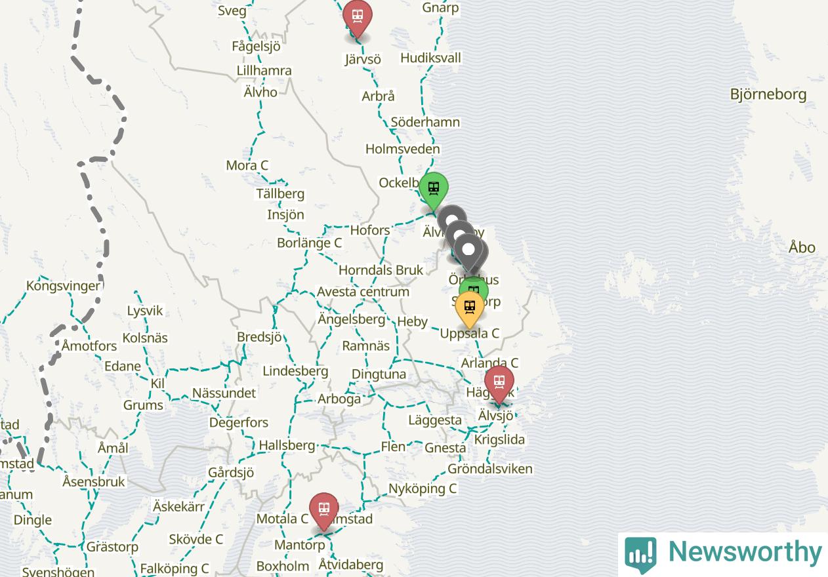The height and width of the screenshot is (577, 828).
Task: Click the frontmost gray pin above Örbyhus
Action: point(468,253)
